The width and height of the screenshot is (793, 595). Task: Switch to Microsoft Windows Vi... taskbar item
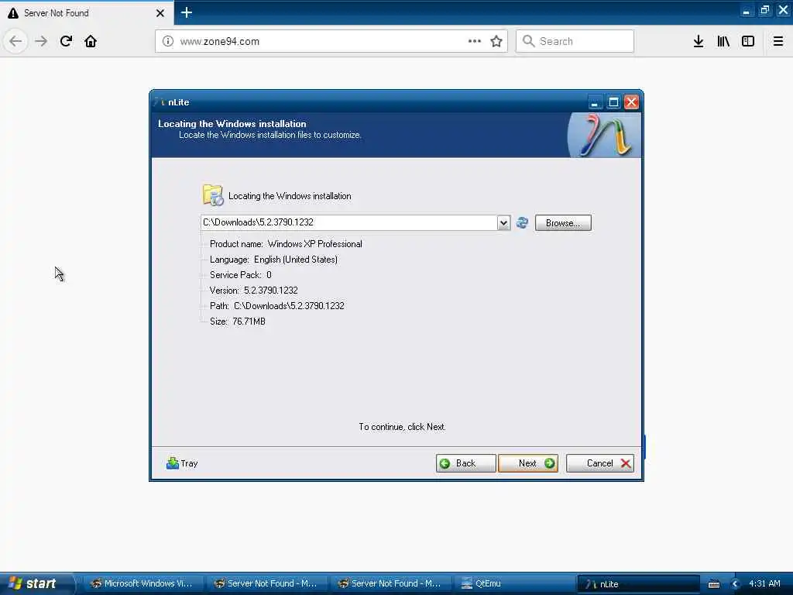(142, 583)
